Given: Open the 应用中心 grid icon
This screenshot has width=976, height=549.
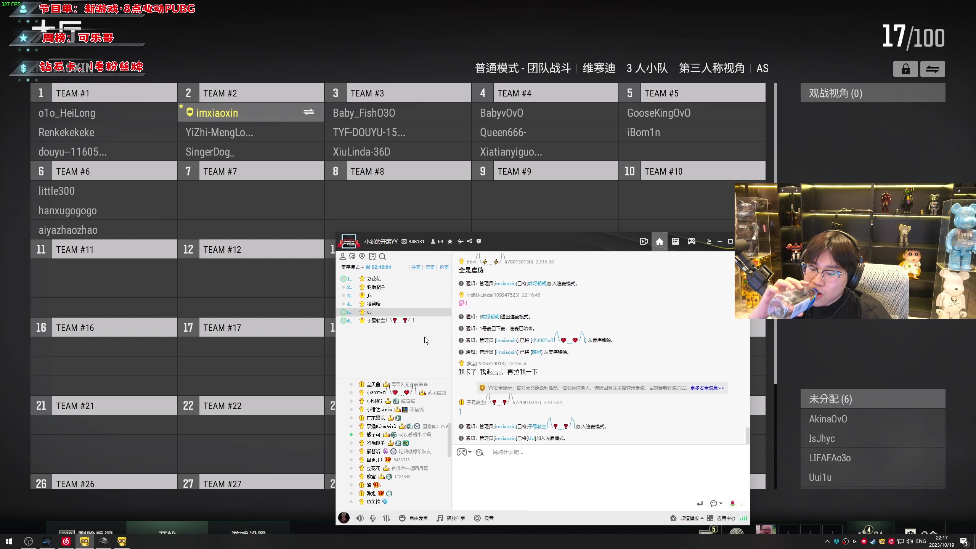Looking at the screenshot, I should pos(710,518).
